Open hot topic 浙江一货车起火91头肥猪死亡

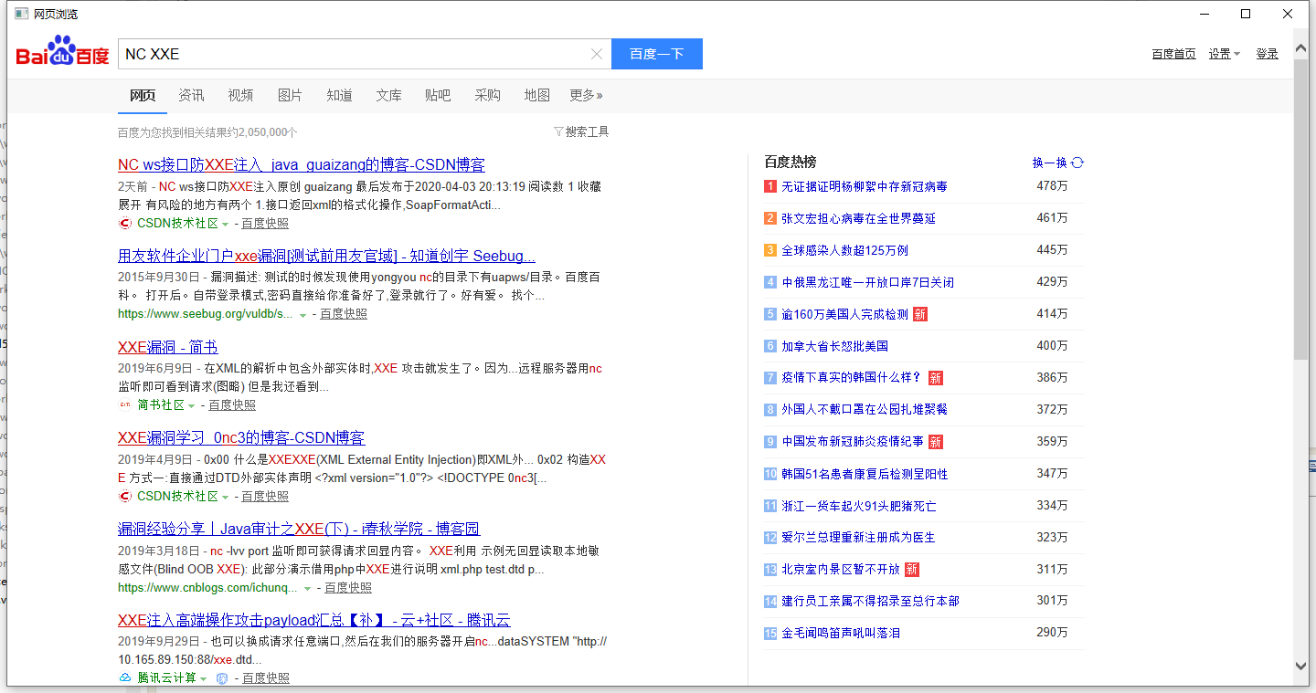[859, 506]
